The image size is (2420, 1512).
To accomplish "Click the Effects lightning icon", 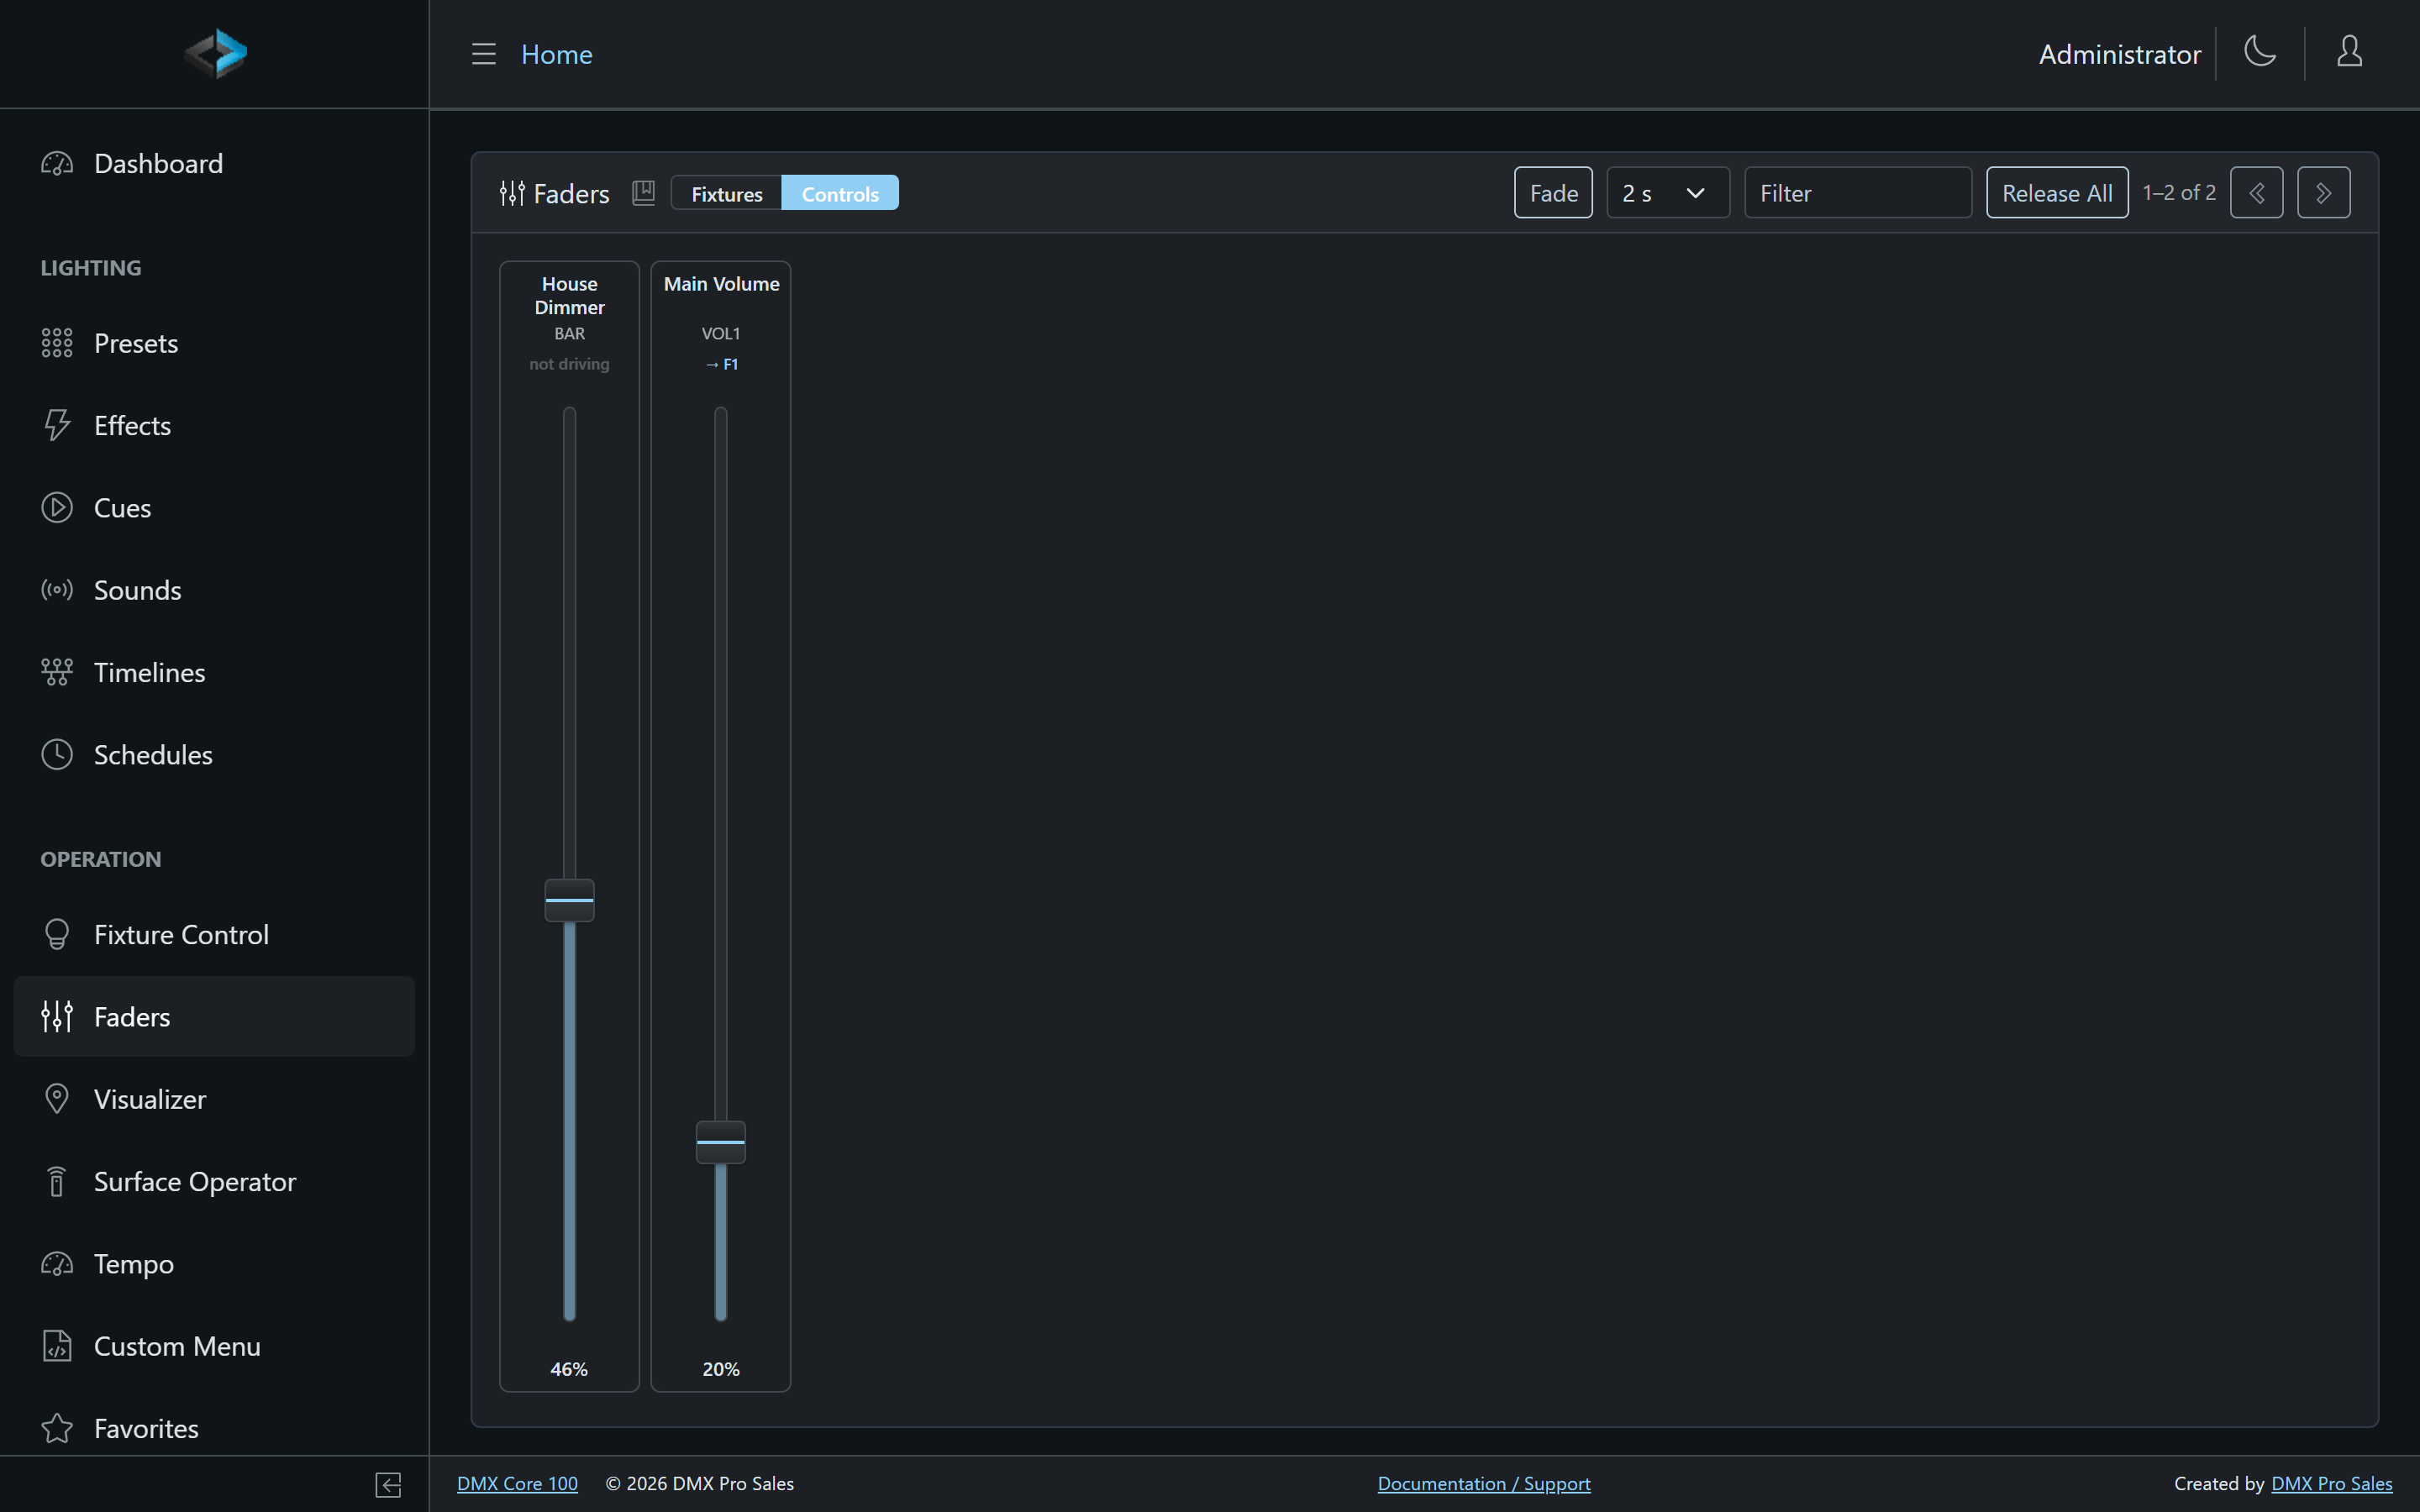I will point(57,425).
